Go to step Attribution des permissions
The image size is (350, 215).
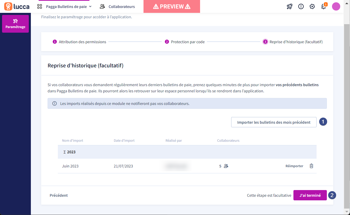pos(79,42)
